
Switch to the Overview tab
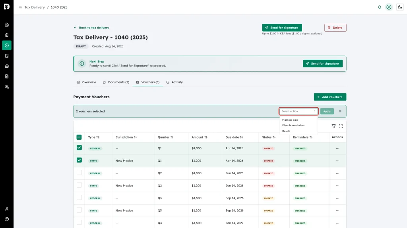pos(86,82)
